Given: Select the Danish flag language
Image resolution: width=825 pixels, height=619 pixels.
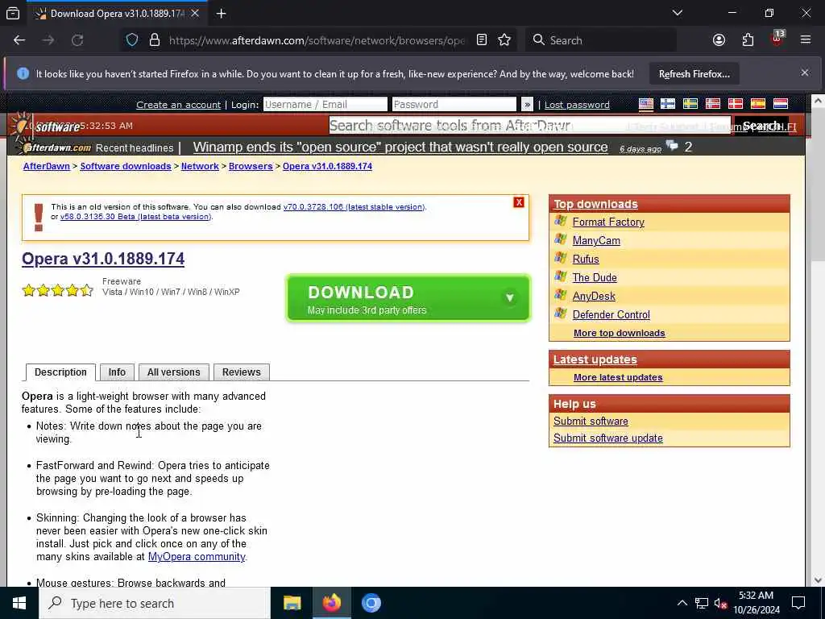Looking at the screenshot, I should (735, 104).
